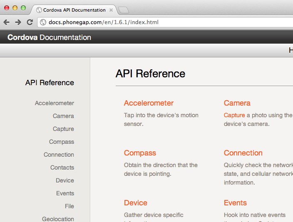Image resolution: width=293 pixels, height=222 pixels.
Task: Select the Cordova API Documentation tab
Action: point(74,10)
